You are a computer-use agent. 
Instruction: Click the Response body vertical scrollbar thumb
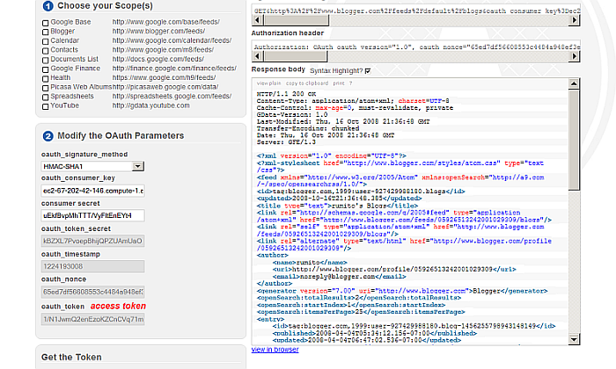(574, 141)
